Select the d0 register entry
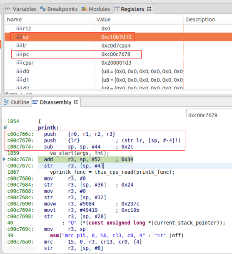The width and height of the screenshot is (232, 254). point(118,71)
